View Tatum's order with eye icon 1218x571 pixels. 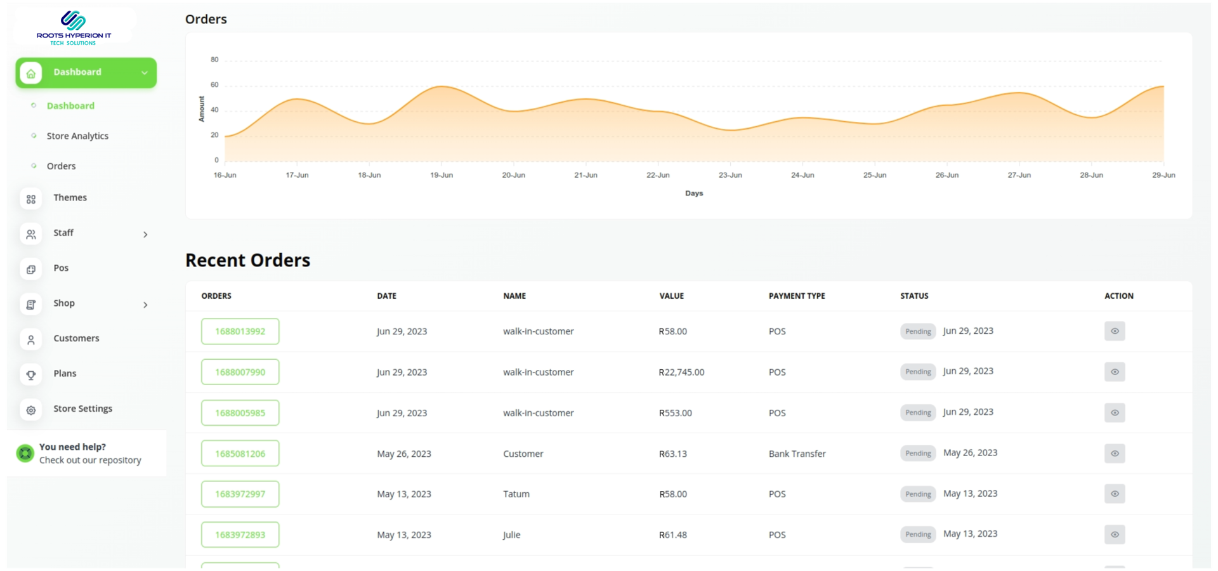[x=1115, y=494]
